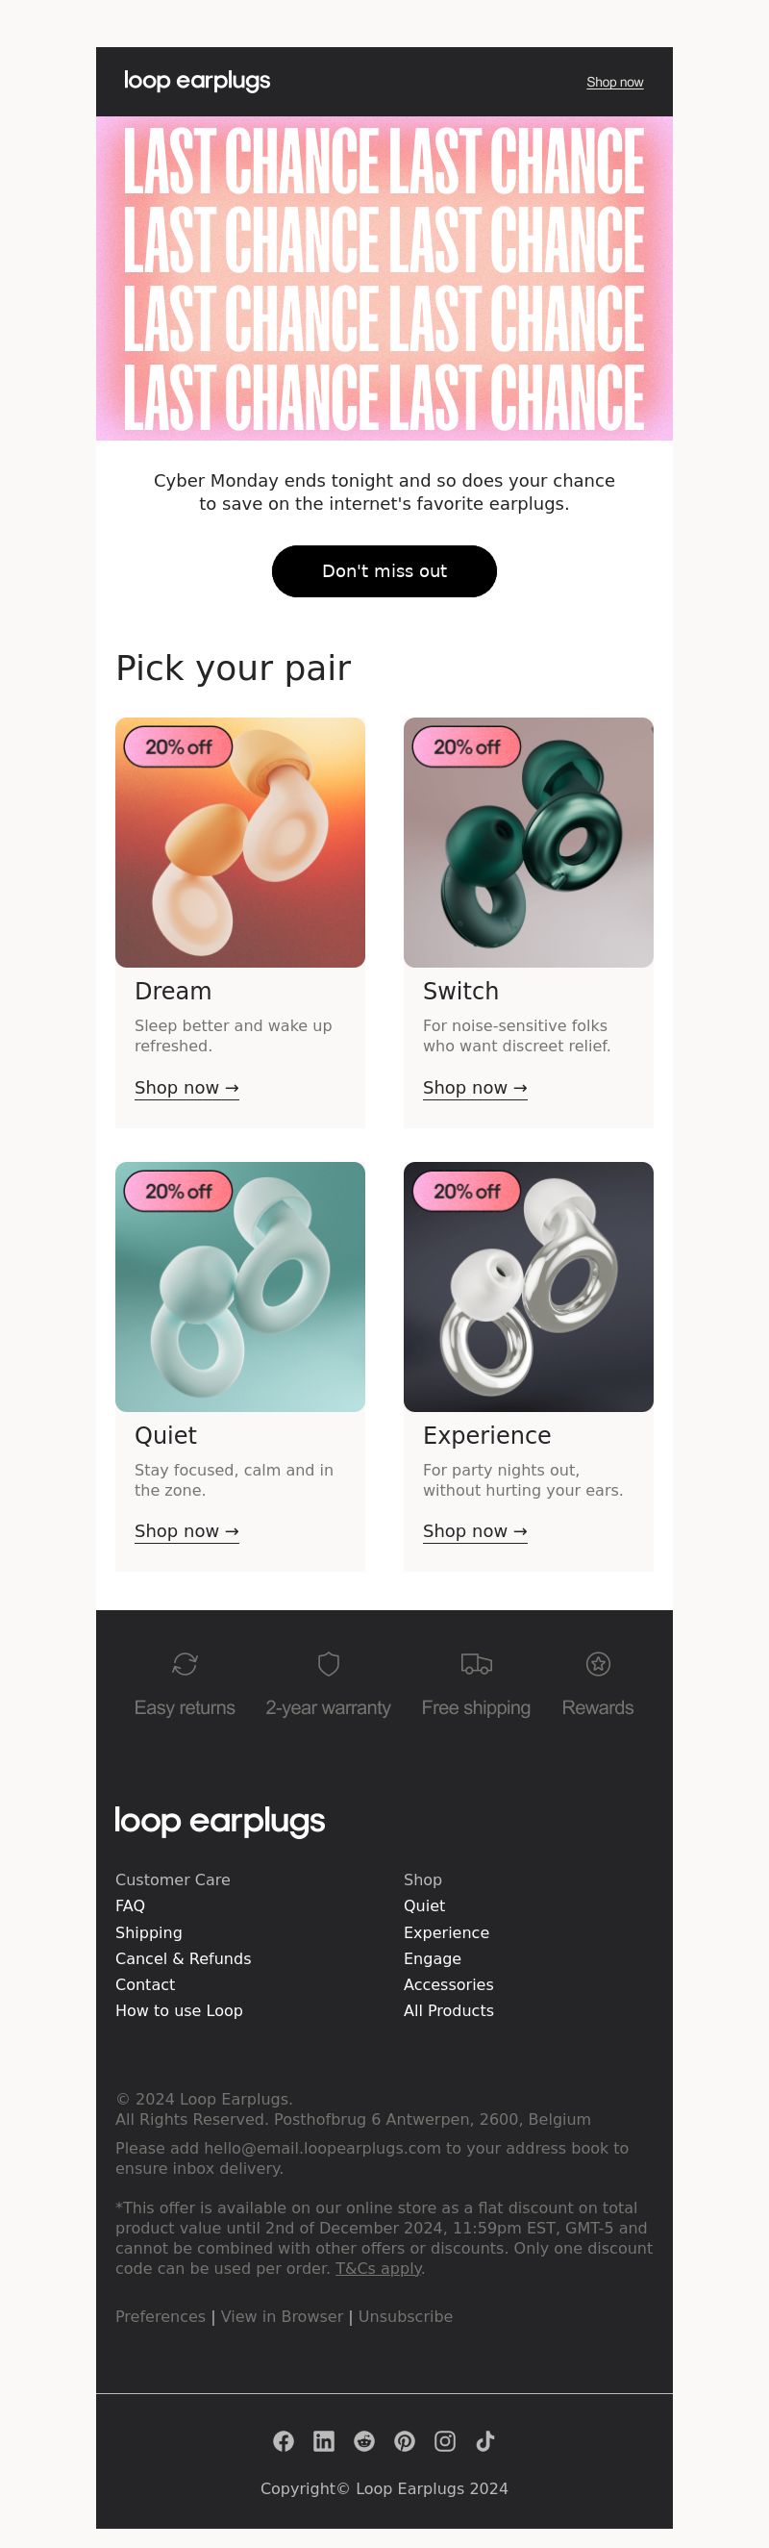Click the 2-year warranty shield icon
The height and width of the screenshot is (2548, 769).
click(329, 1664)
